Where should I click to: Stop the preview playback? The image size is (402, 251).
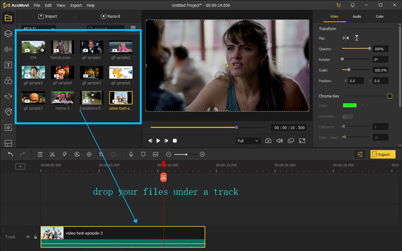(175, 141)
